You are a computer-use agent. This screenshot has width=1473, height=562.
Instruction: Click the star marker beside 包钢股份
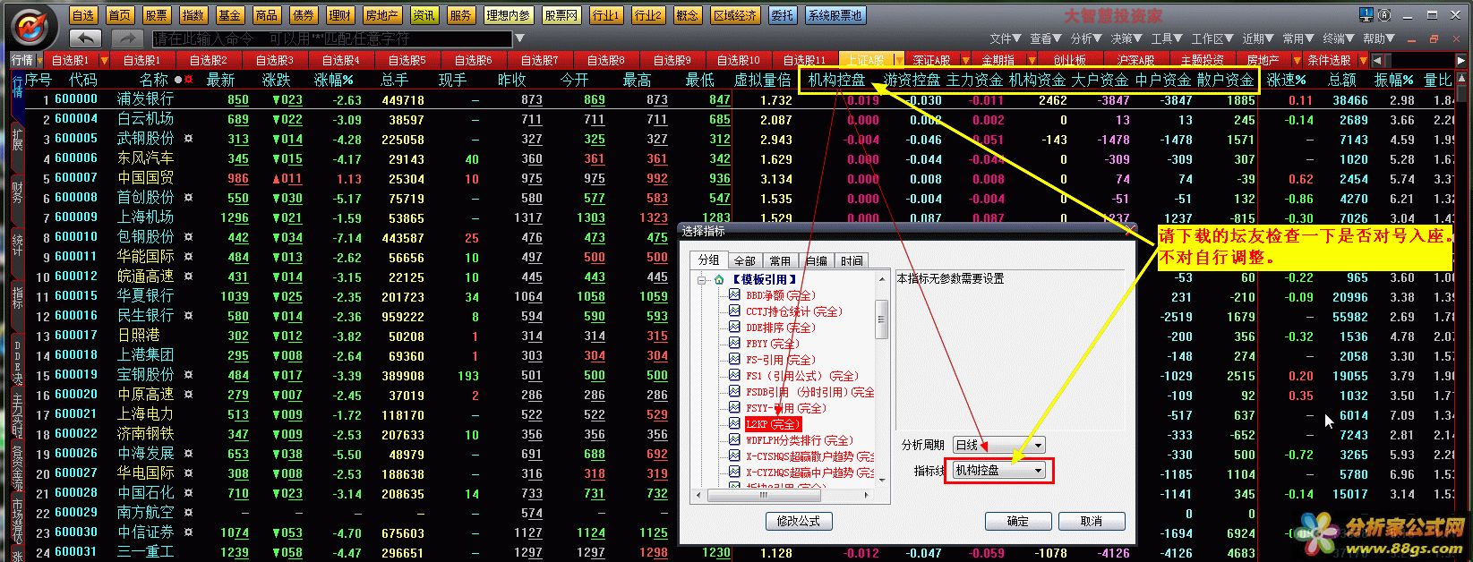(x=188, y=237)
